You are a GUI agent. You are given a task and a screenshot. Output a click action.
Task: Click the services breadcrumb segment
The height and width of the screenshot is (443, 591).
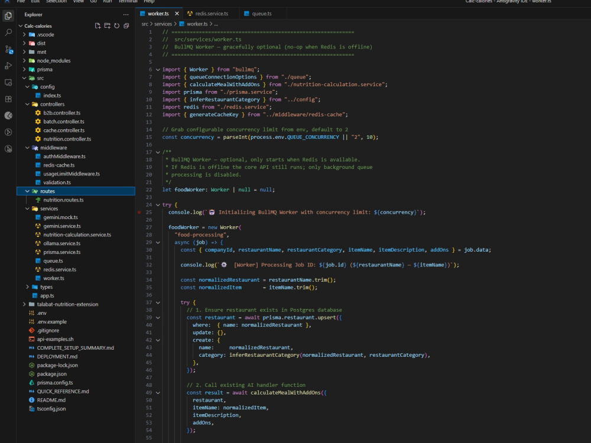(x=163, y=24)
